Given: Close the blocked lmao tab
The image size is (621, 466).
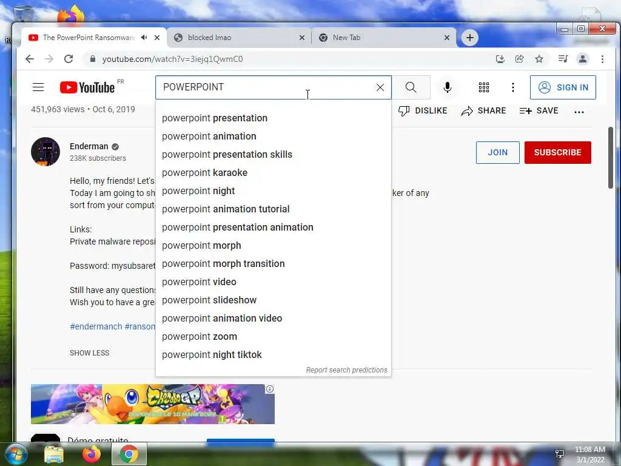Looking at the screenshot, I should click(302, 38).
